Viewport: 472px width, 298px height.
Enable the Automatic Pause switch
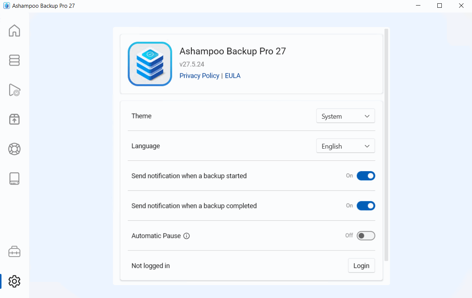click(366, 236)
